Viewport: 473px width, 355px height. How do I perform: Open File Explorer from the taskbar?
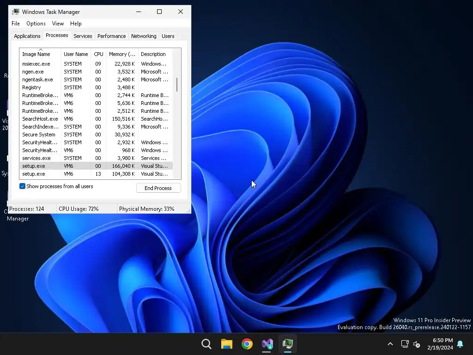(226, 344)
